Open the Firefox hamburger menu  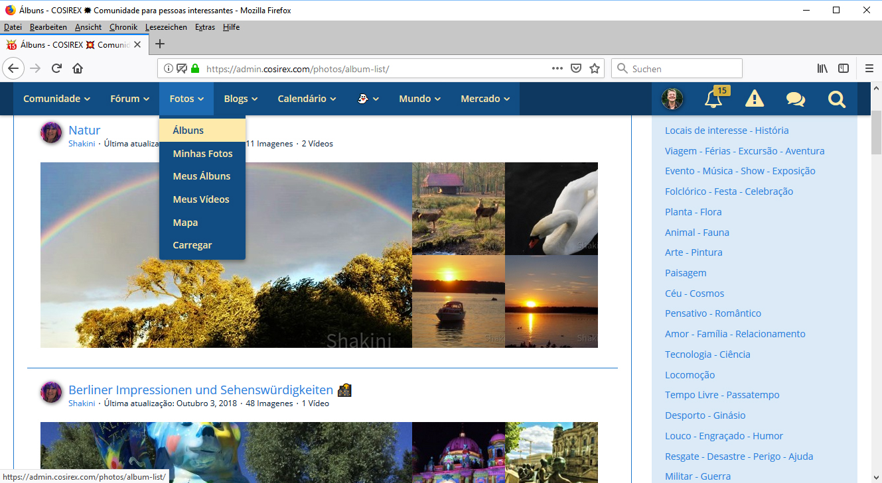(869, 68)
